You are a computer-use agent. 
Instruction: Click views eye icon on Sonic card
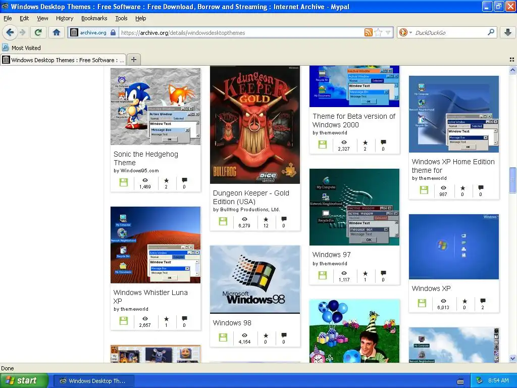[145, 180]
